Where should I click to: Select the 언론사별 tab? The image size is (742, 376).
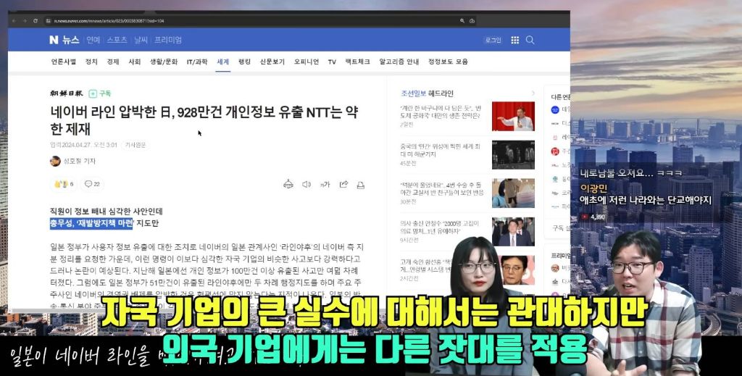[x=64, y=62]
